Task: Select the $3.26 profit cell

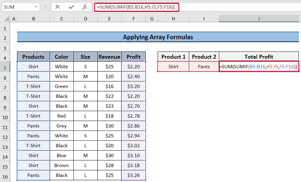Action: click(134, 175)
